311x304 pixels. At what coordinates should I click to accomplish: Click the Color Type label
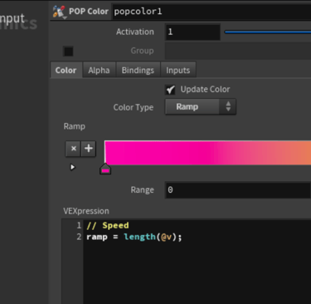point(134,107)
